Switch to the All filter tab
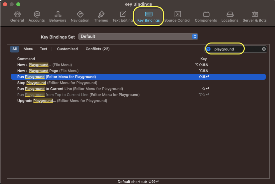 click(x=15, y=49)
